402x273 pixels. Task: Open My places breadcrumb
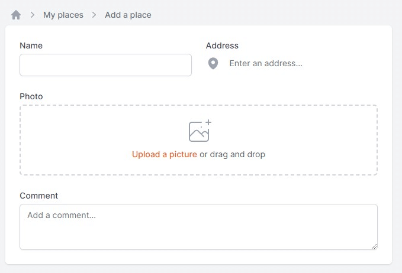click(x=63, y=15)
